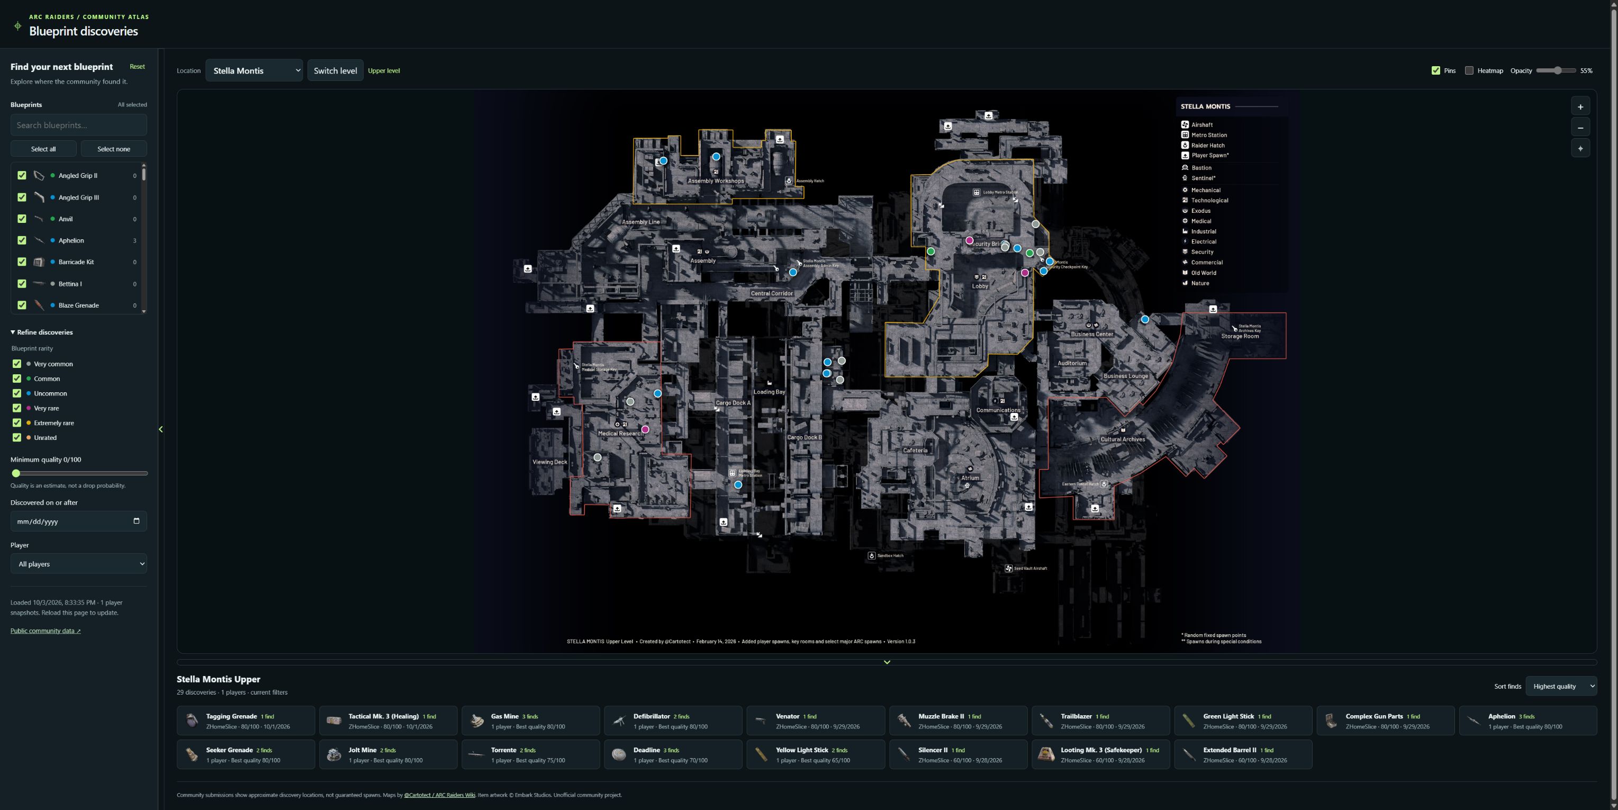Toggle the Pins checkbox

[1436, 70]
